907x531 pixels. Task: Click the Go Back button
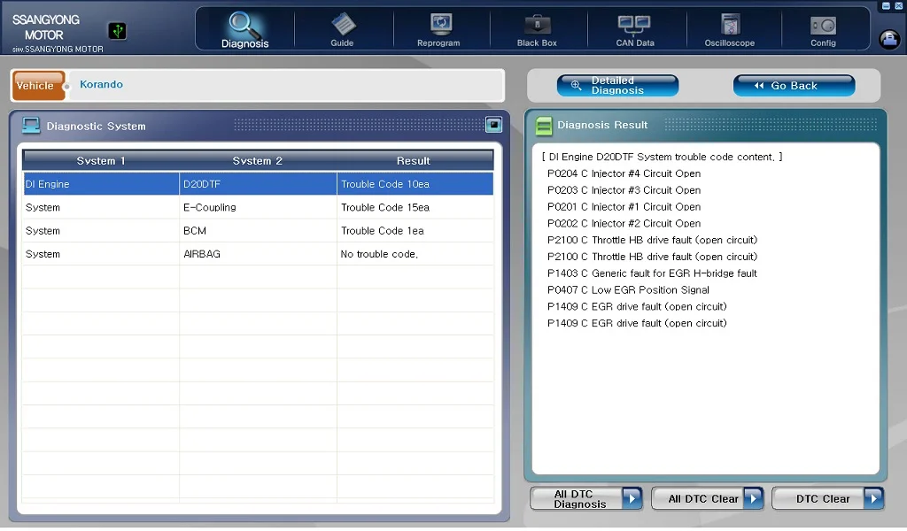[794, 86]
